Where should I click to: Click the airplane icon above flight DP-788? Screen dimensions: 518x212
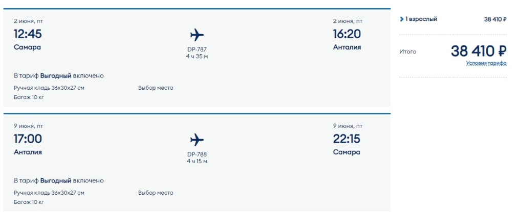click(x=197, y=140)
